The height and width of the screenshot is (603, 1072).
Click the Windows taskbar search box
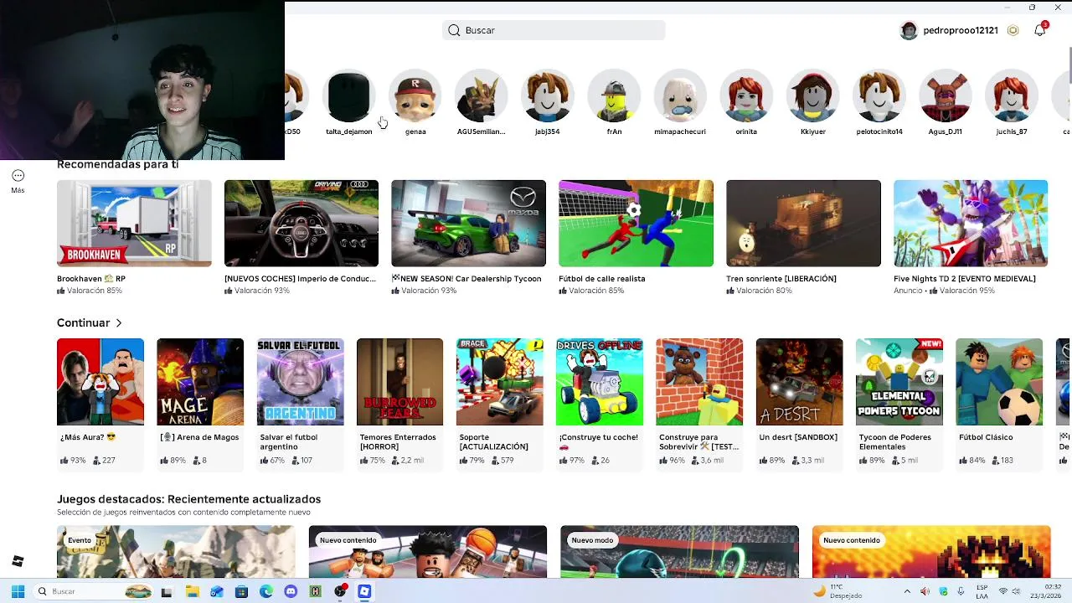point(92,591)
